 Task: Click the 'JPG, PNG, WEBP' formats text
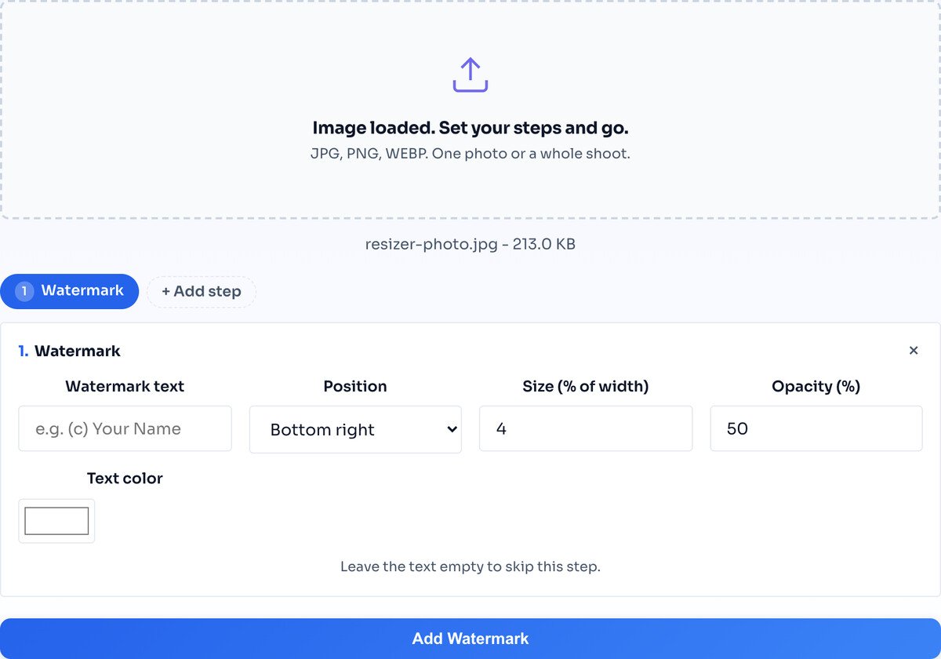click(x=369, y=154)
